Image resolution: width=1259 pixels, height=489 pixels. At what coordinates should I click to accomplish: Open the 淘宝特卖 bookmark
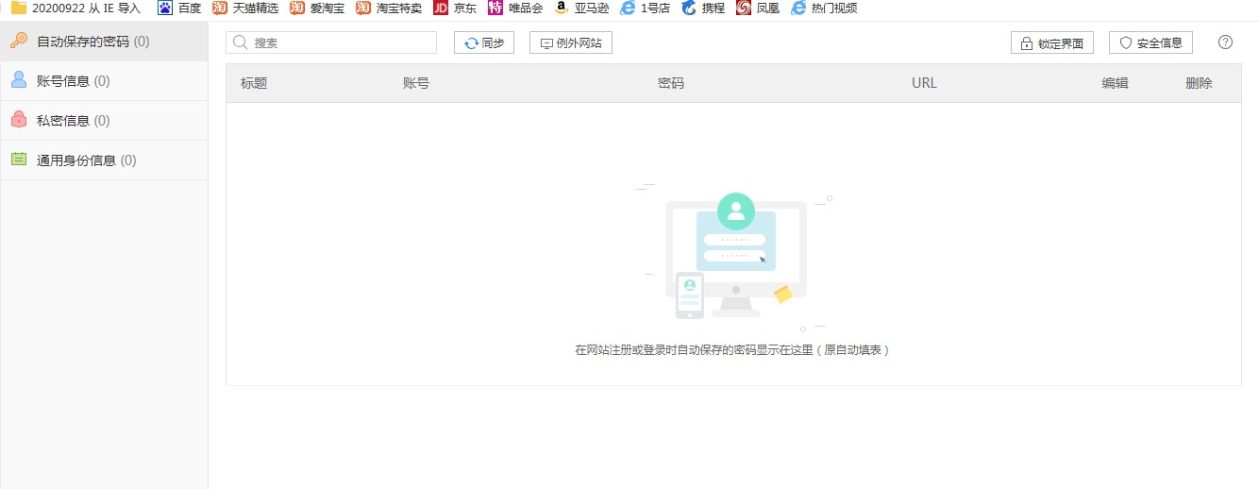pyautogui.click(x=389, y=8)
